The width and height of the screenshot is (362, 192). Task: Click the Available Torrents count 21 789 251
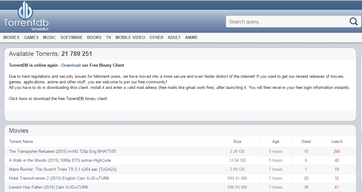77,54
